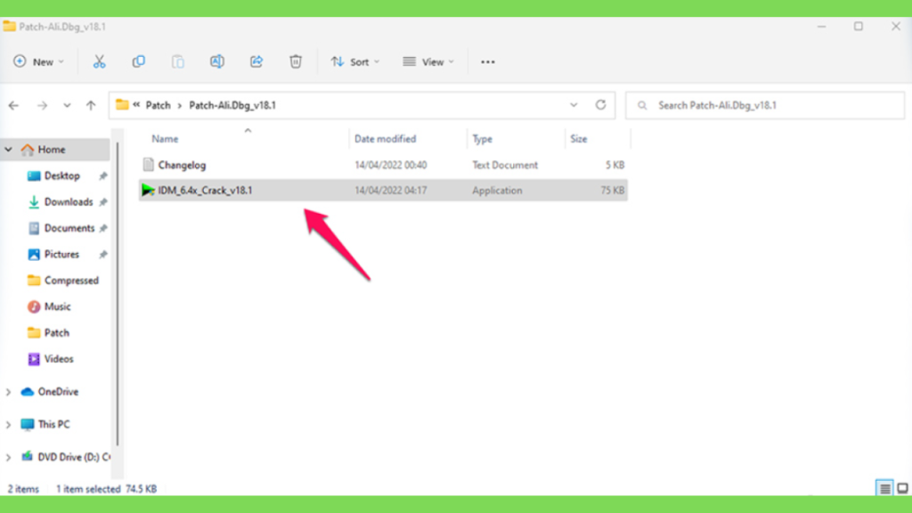
Task: Open Desktop in the sidebar
Action: click(61, 175)
